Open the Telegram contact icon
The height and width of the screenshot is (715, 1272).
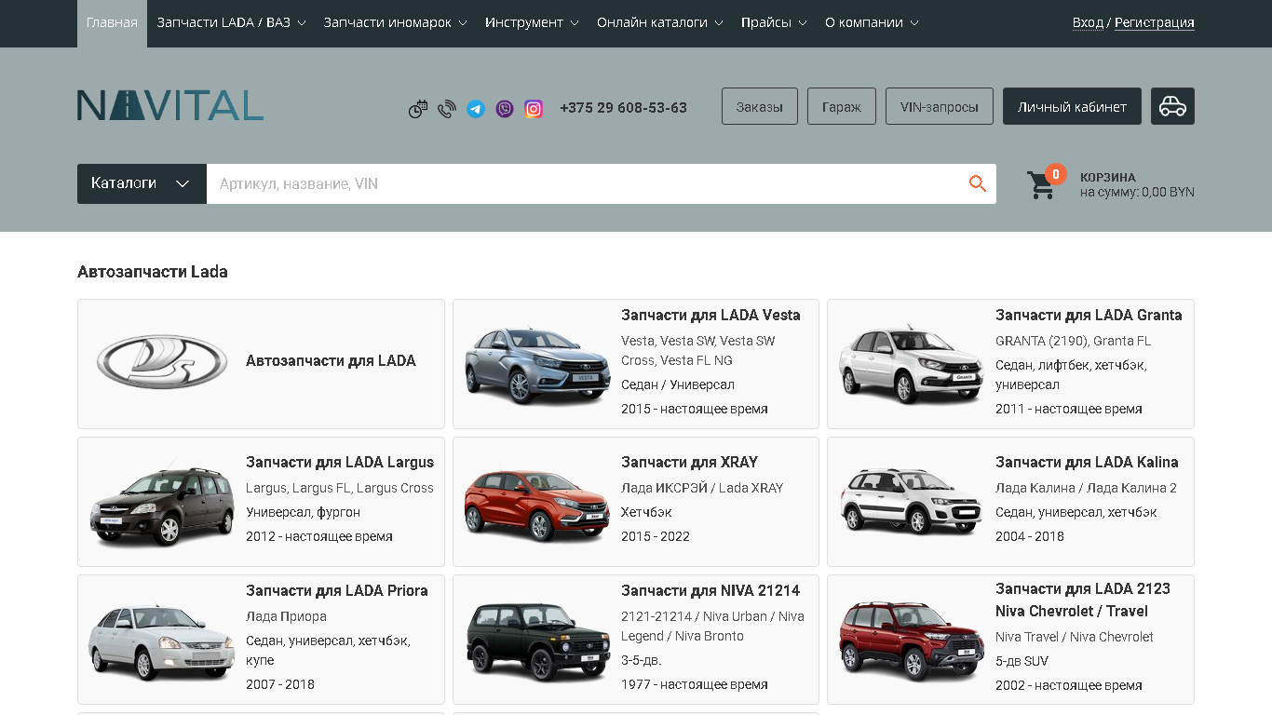(x=476, y=109)
